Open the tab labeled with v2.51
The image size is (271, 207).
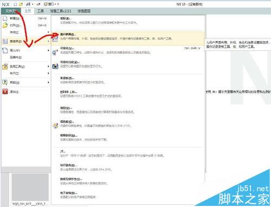[x=61, y=11]
